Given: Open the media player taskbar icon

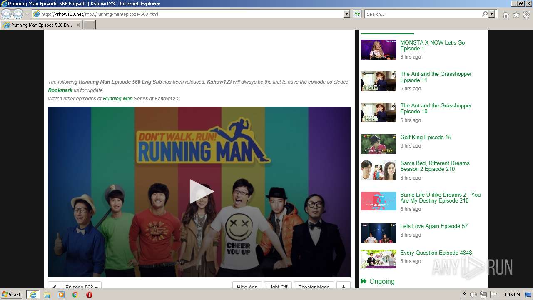Looking at the screenshot, I should point(61,295).
